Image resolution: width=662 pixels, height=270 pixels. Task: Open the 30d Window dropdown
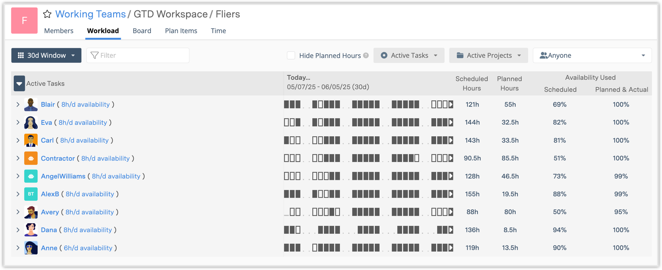(x=46, y=56)
